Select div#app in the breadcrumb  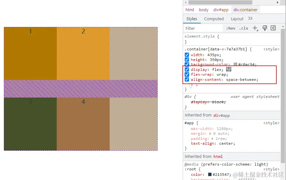coord(221,10)
